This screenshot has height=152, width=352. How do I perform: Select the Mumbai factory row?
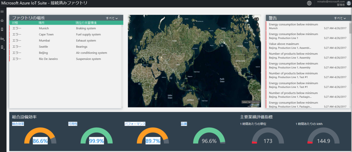(x=65, y=40)
